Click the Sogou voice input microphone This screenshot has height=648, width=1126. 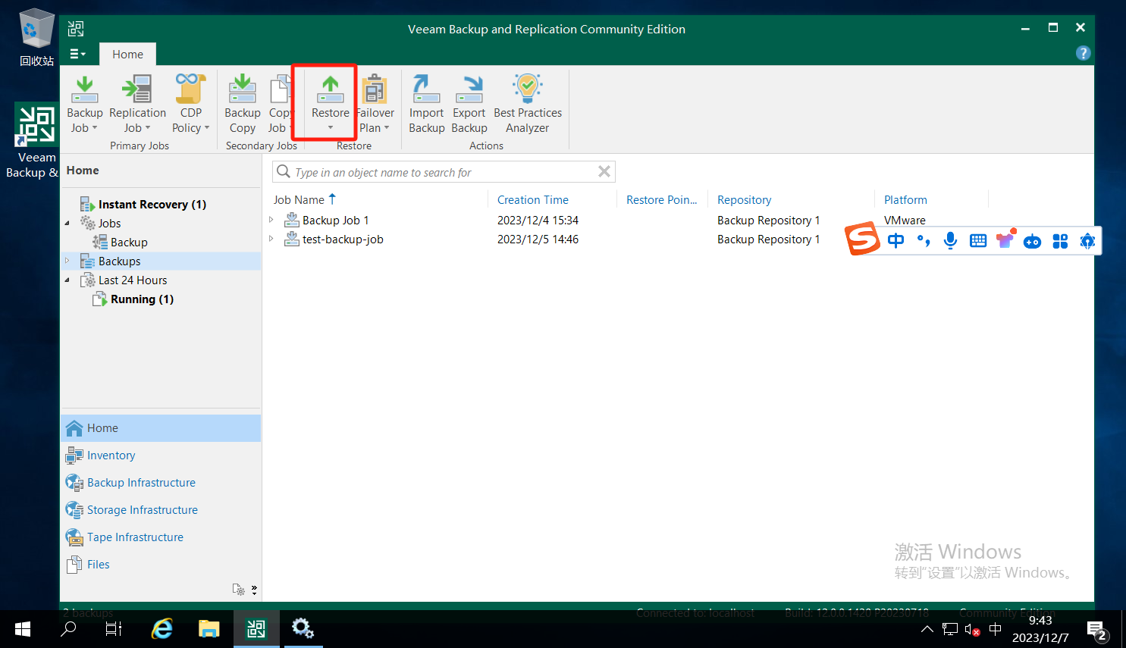pyautogui.click(x=950, y=241)
